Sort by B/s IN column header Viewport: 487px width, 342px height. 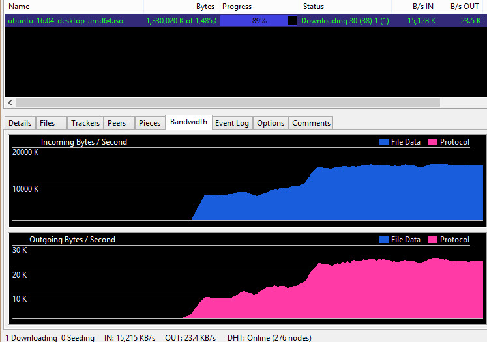tap(415, 7)
